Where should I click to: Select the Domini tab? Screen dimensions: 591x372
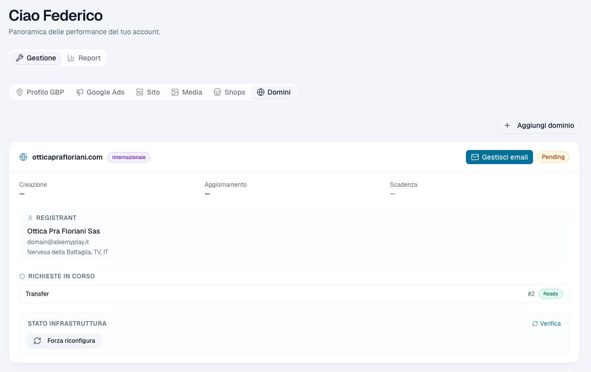click(274, 92)
